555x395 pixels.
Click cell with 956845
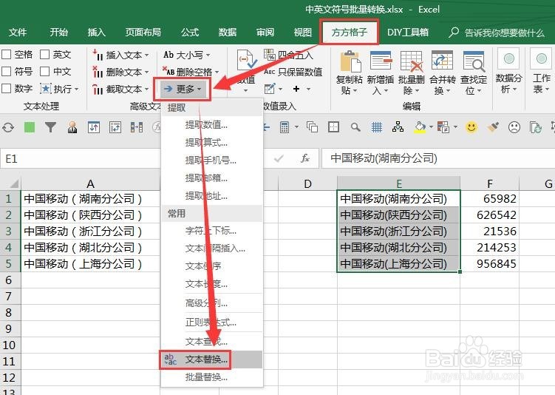[x=490, y=263]
